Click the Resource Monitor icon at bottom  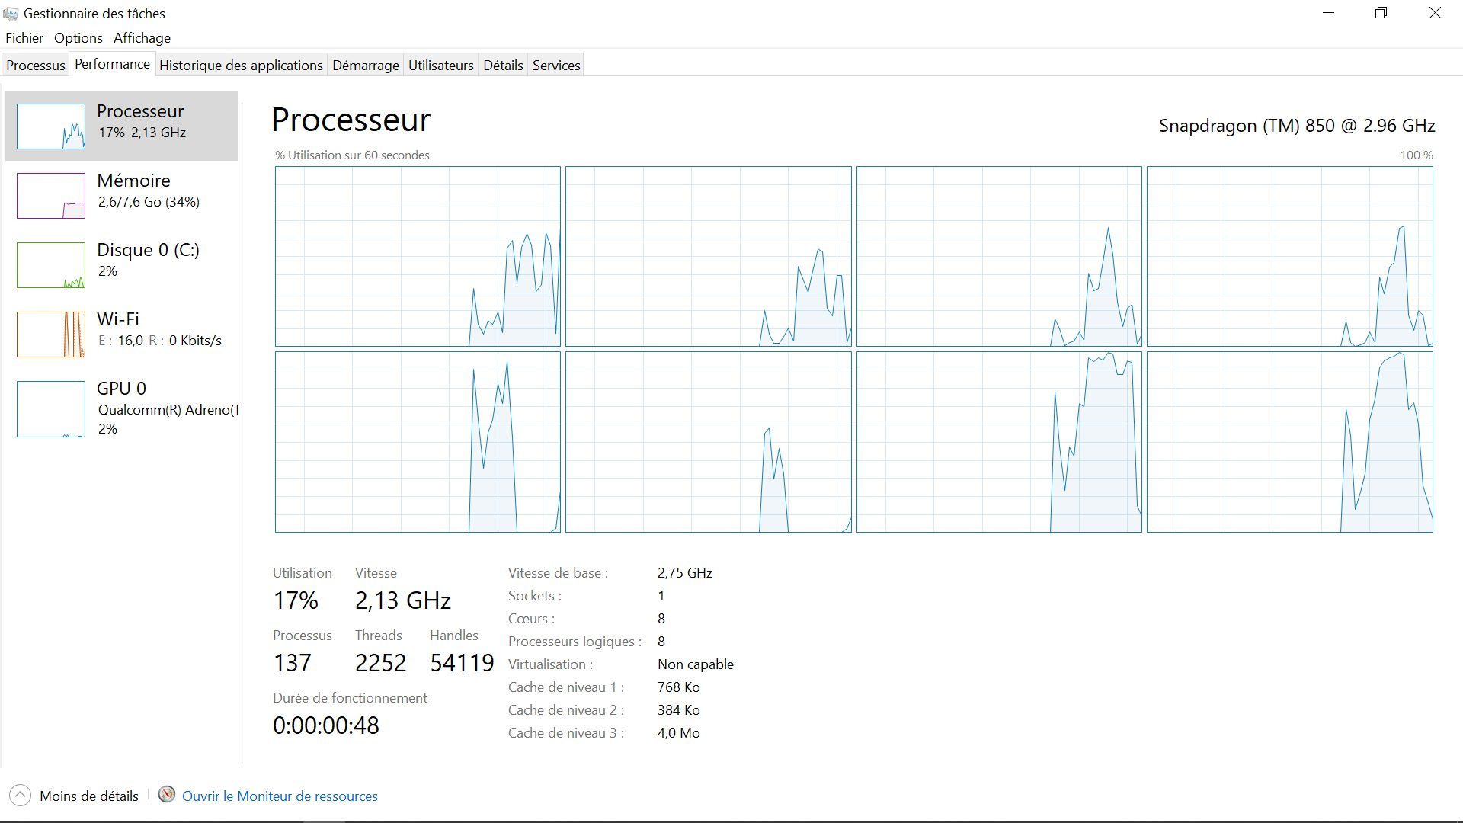[167, 795]
